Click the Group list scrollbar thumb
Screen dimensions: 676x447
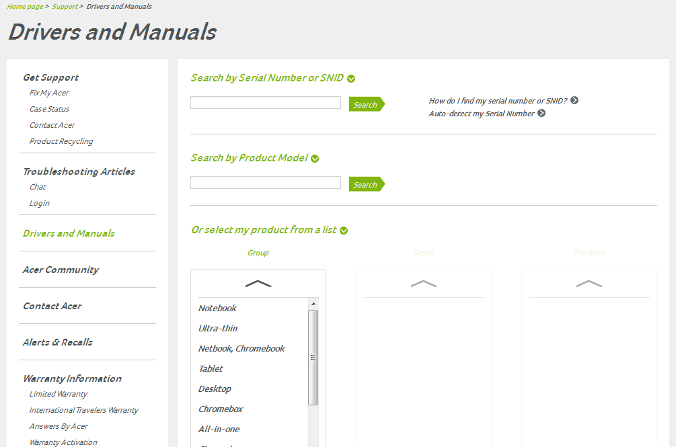coord(313,358)
